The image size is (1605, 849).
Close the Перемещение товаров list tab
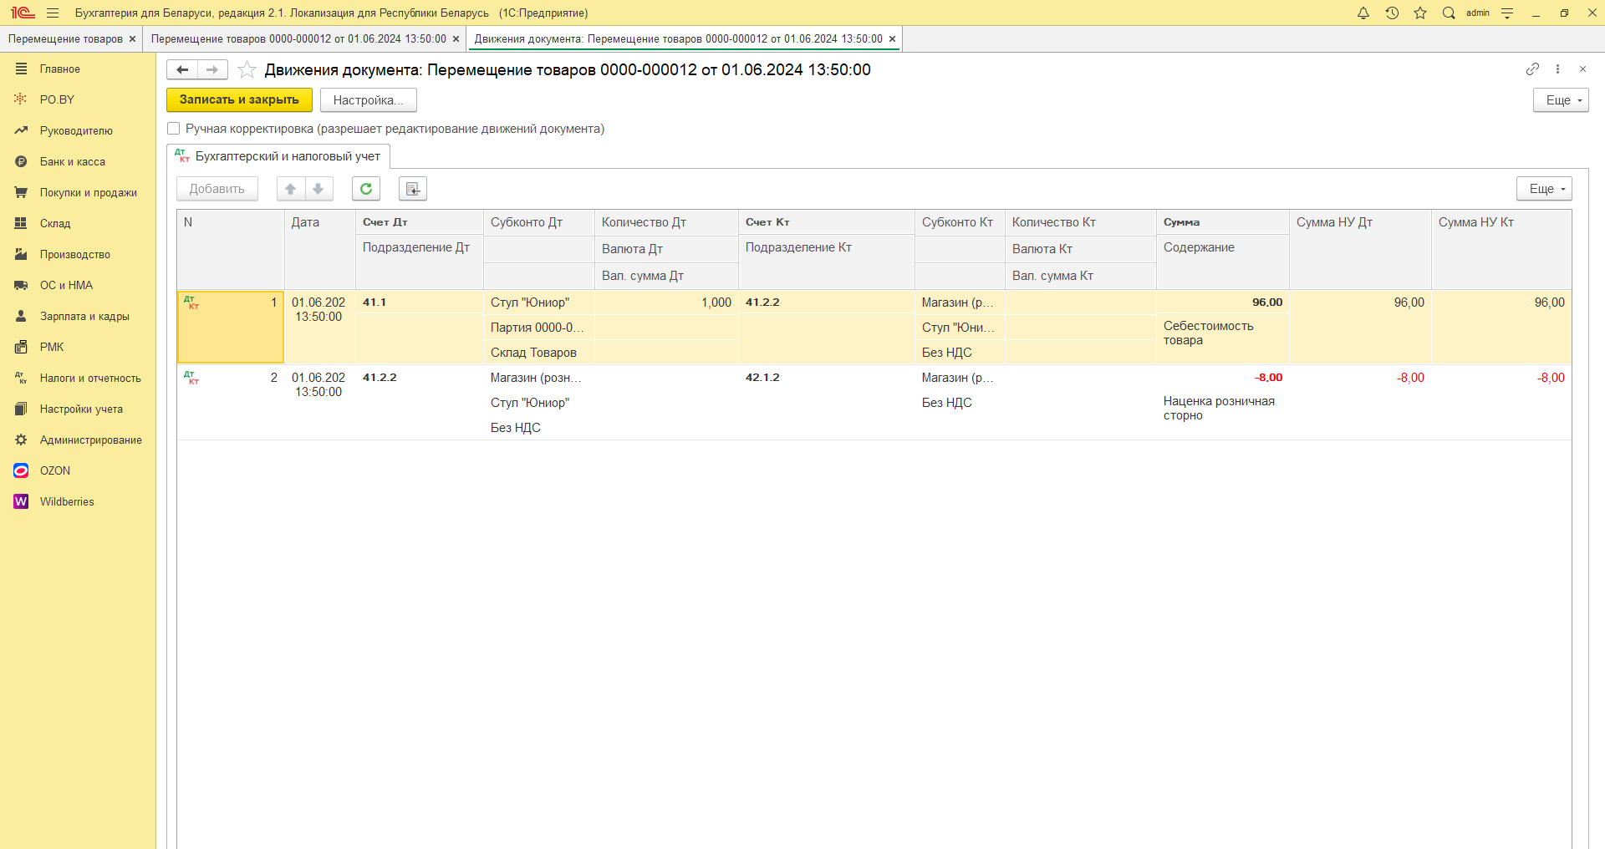pos(132,39)
